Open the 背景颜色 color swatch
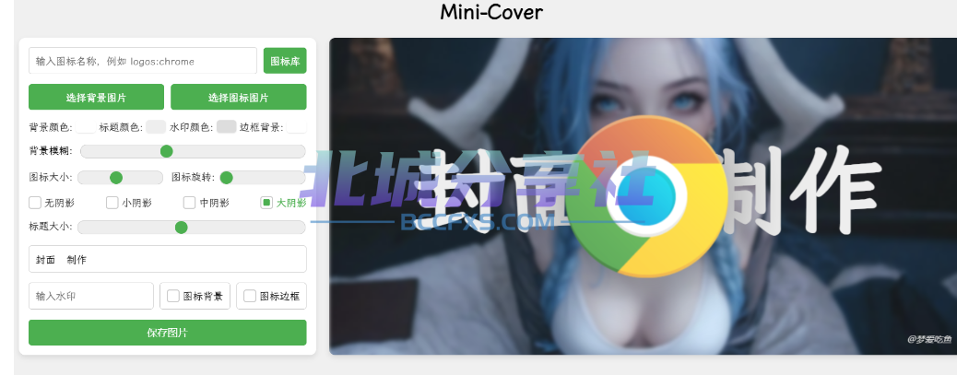The width and height of the screenshot is (957, 375). tap(85, 127)
